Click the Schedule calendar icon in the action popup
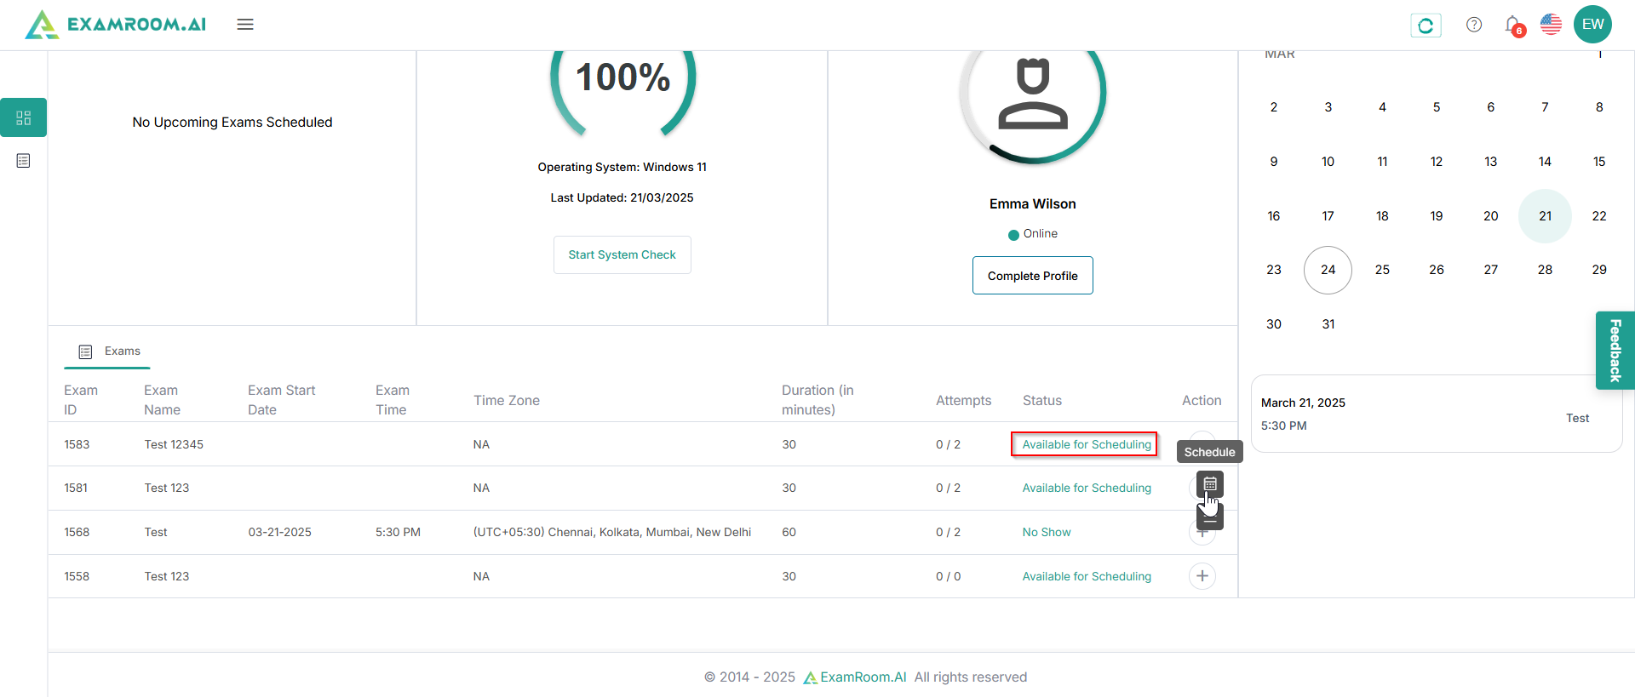 pyautogui.click(x=1210, y=484)
